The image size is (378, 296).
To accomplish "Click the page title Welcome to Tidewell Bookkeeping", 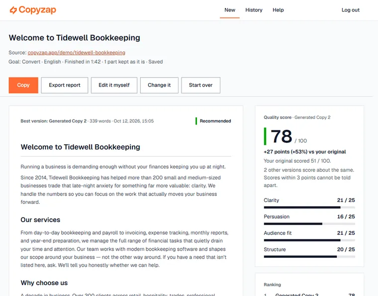I will coord(74,38).
